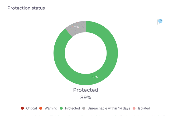
Task: Click the pink Isolated legend dot
Action: 134,108
